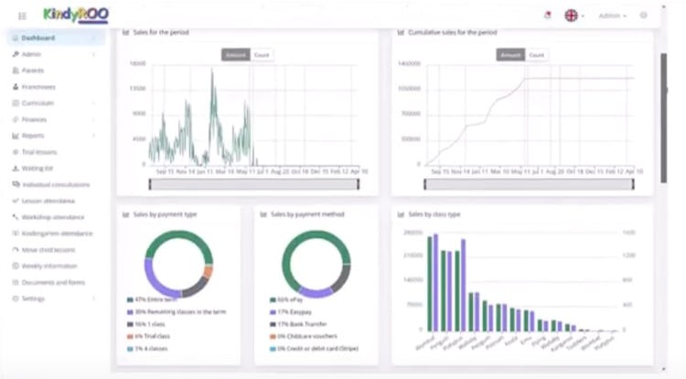Collapse the Dashboard sidebar arrow
Screen dimensions: 686x379
click(x=93, y=38)
